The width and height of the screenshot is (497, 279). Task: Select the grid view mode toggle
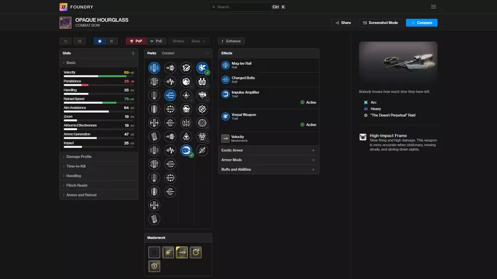[x=111, y=41]
